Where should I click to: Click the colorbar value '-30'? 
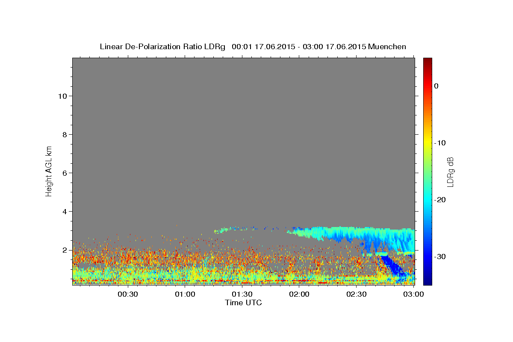[x=440, y=256]
